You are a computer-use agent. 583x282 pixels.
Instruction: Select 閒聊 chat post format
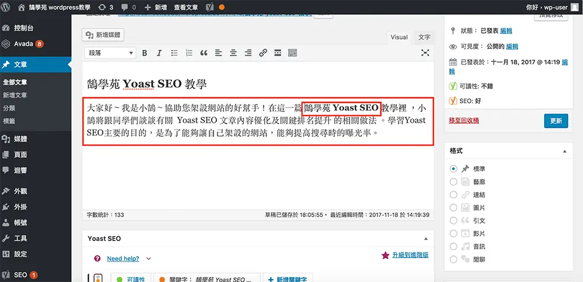(x=453, y=259)
